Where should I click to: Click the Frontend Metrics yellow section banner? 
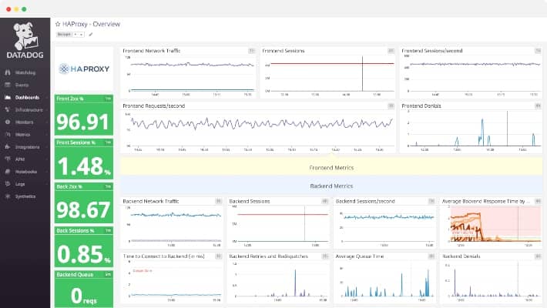(331, 167)
